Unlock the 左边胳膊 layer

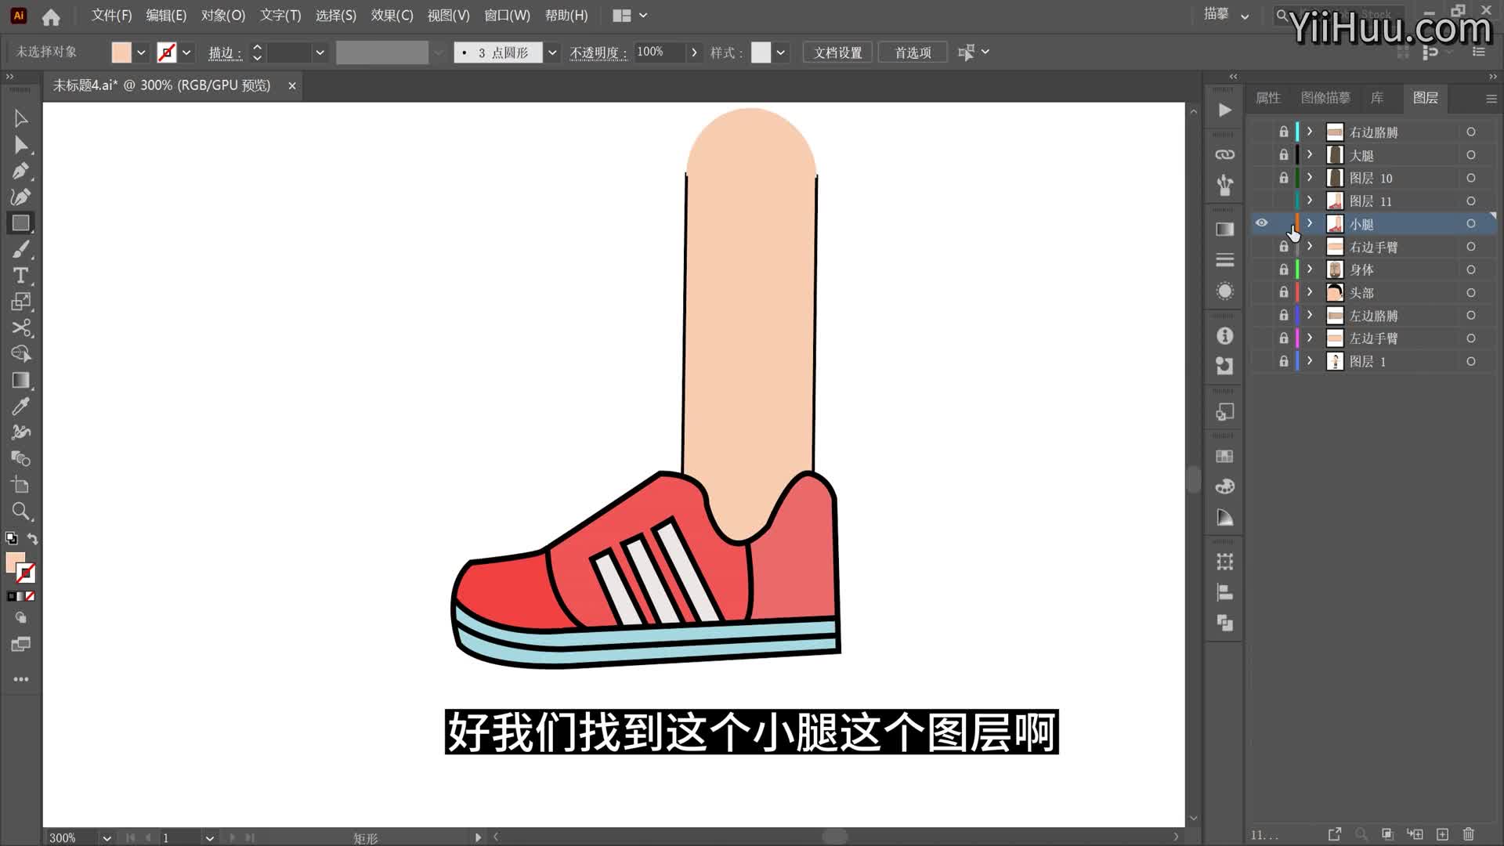click(1283, 315)
